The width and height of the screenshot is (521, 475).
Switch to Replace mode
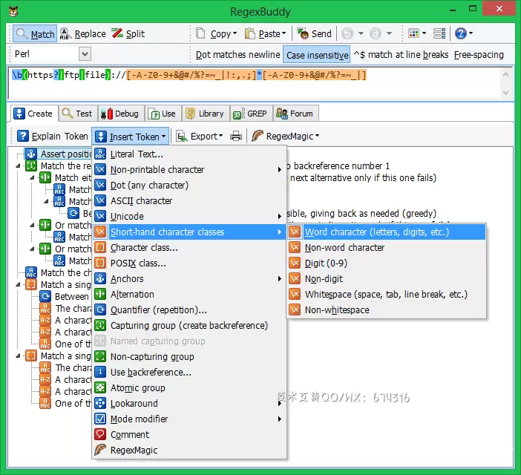pos(82,34)
